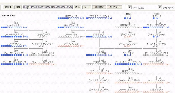Click the 保存 save button
This screenshot has width=175, height=93.
pyautogui.click(x=18, y=7)
